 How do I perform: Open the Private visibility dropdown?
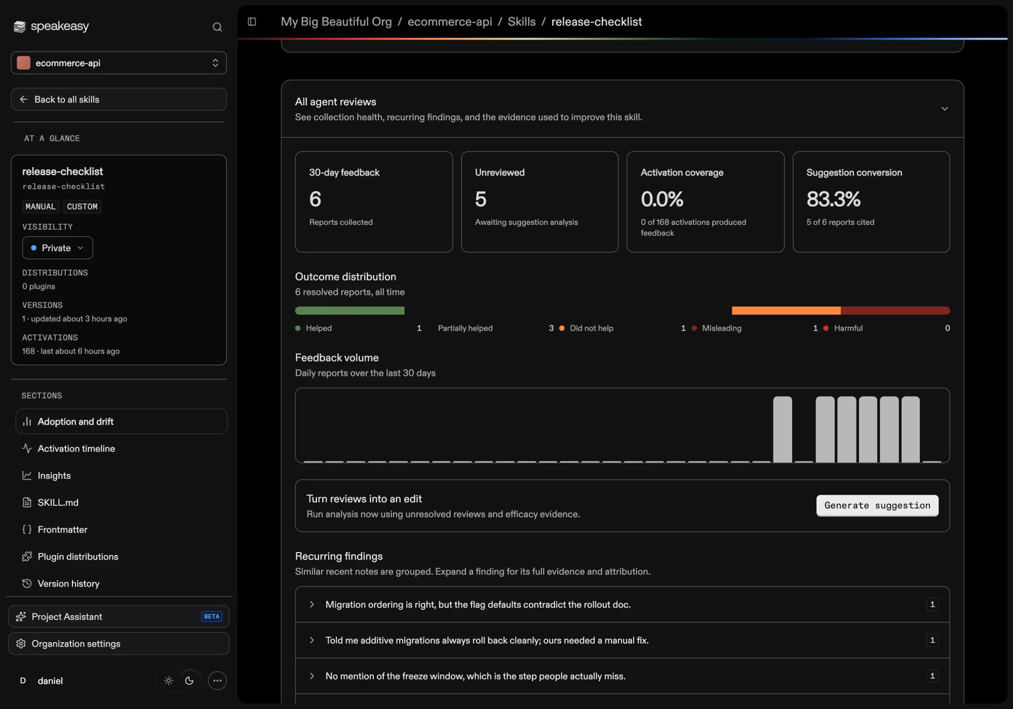[57, 248]
